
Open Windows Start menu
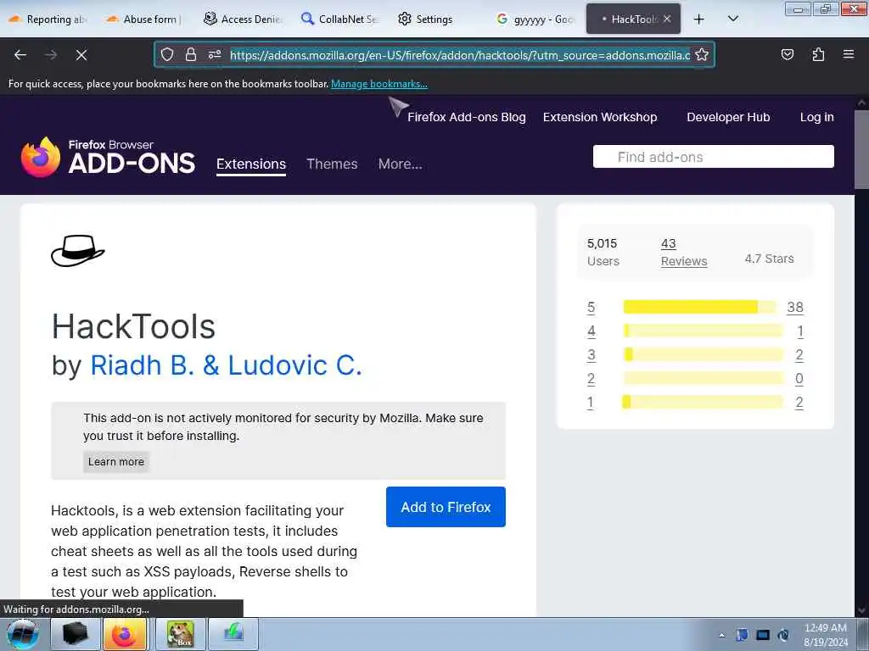[x=22, y=634]
